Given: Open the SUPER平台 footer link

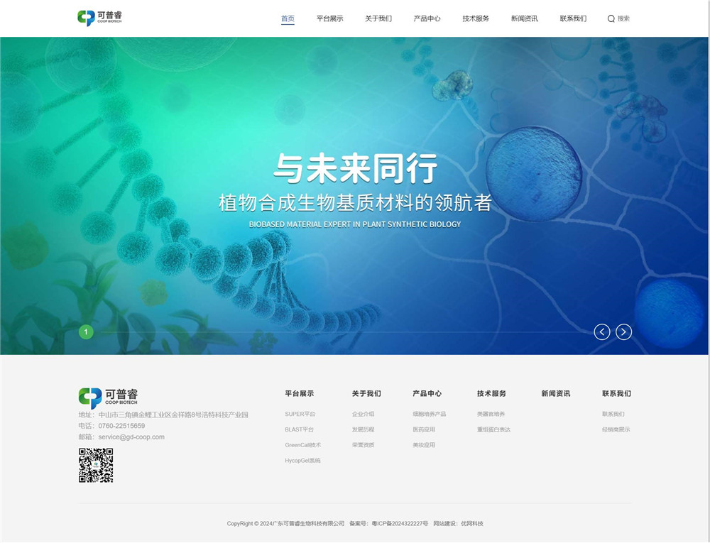Looking at the screenshot, I should [x=299, y=414].
